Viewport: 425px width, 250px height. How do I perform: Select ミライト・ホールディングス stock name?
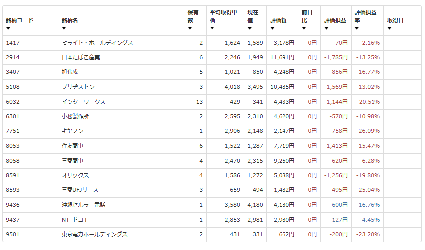(x=97, y=43)
